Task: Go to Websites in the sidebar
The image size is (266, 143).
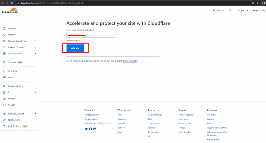Action: (12, 28)
